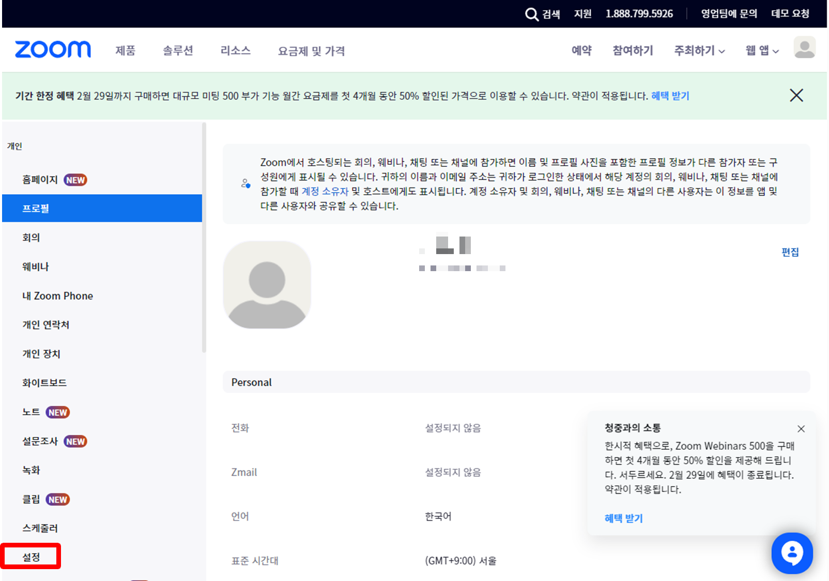The image size is (829, 581).
Task: Click 데모 요청
Action: click(790, 14)
